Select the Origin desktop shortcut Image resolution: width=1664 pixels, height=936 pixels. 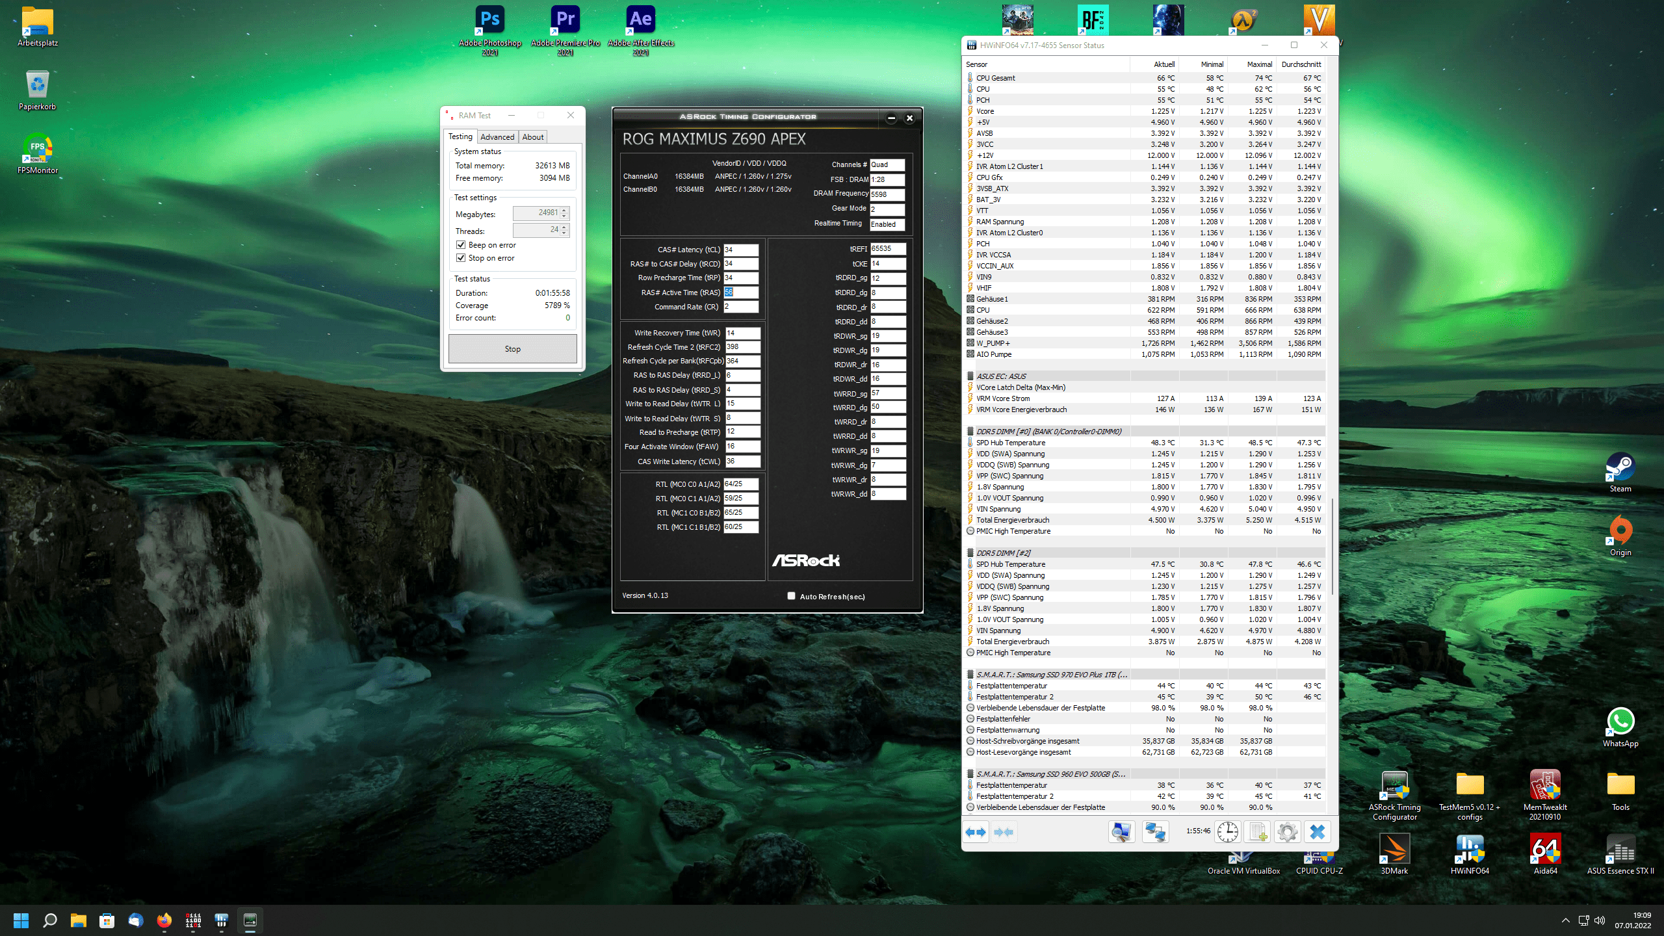pyautogui.click(x=1620, y=536)
